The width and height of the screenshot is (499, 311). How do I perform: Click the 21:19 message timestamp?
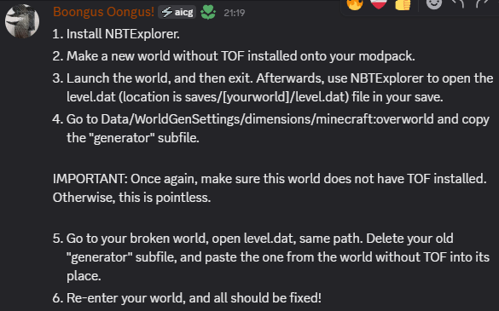[235, 13]
